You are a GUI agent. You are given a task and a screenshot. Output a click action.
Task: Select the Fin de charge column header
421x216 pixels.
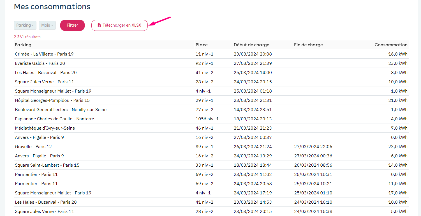point(308,45)
